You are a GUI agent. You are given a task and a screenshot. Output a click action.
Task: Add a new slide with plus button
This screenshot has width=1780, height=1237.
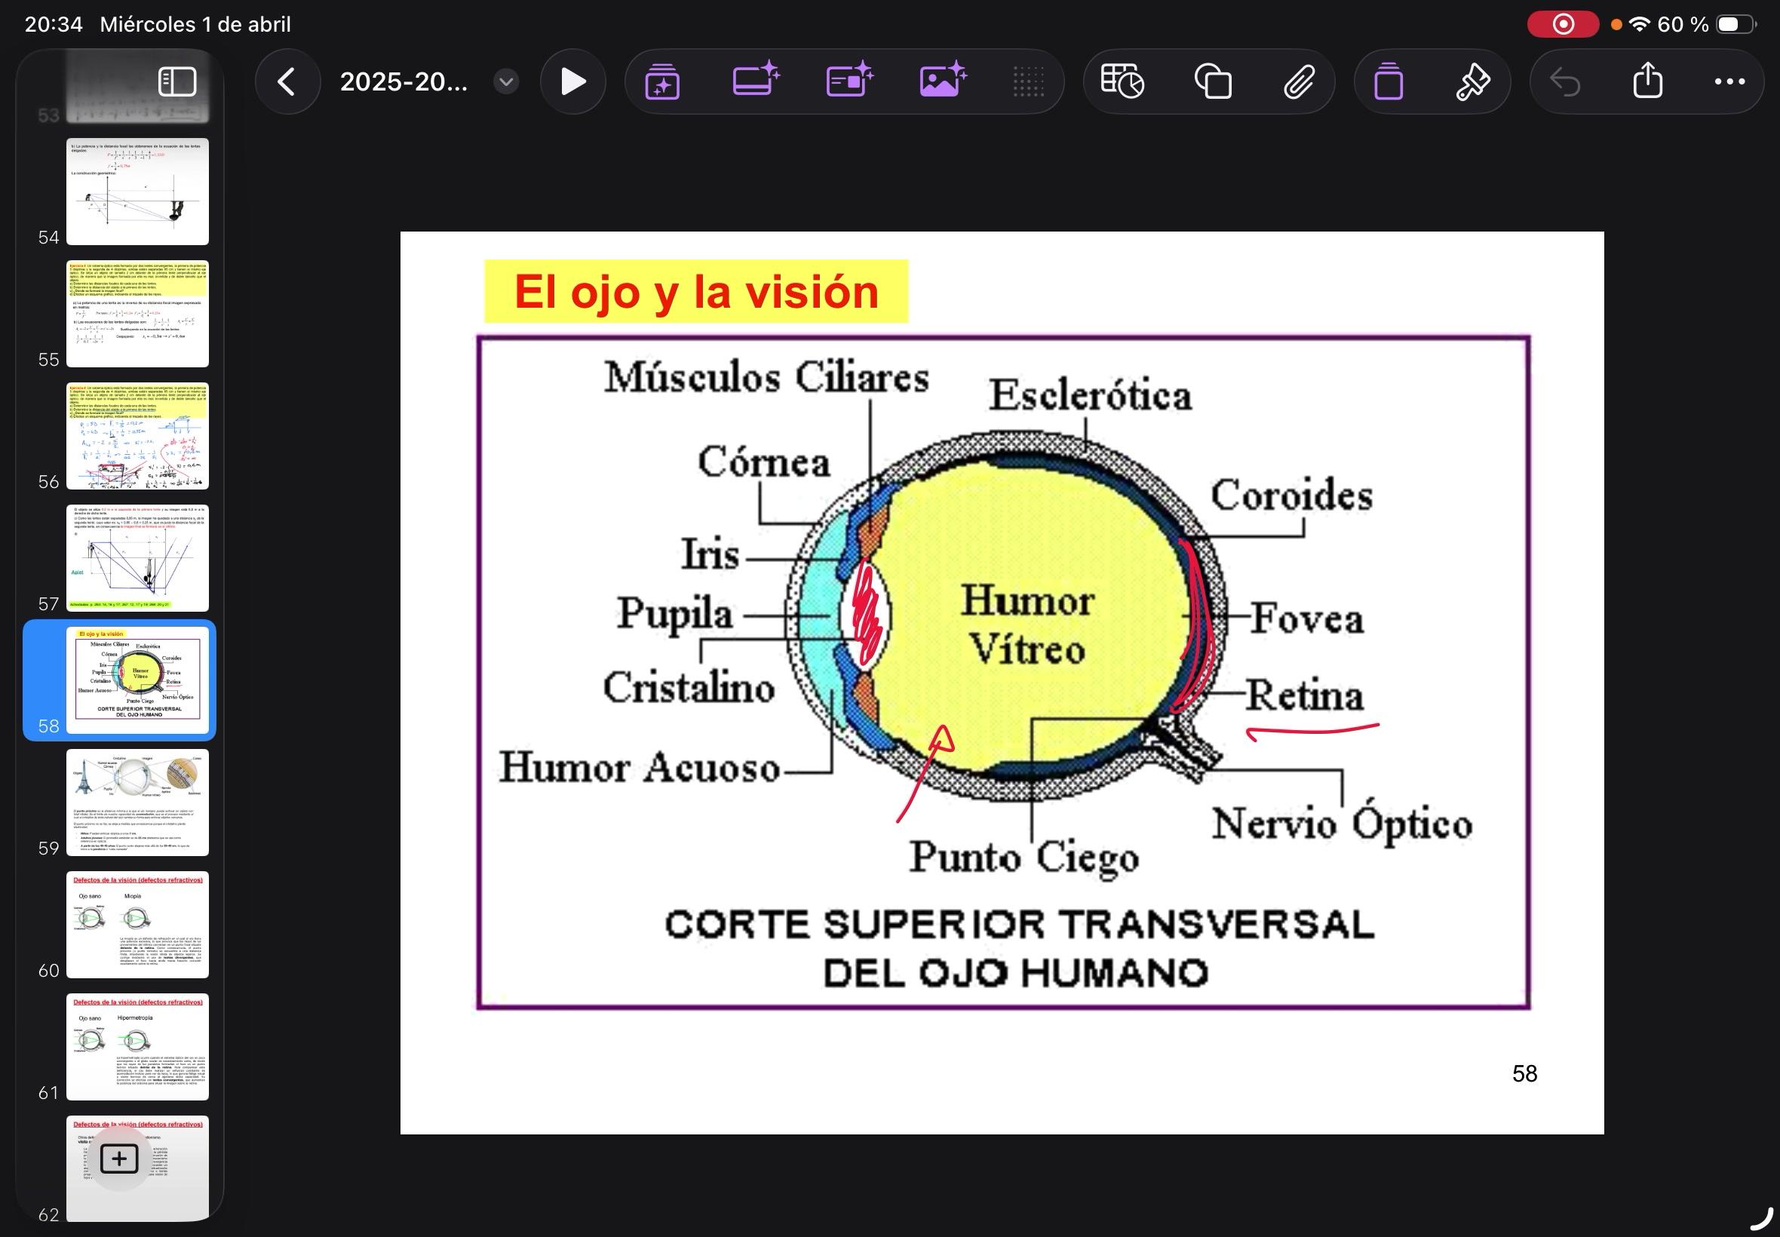point(119,1159)
